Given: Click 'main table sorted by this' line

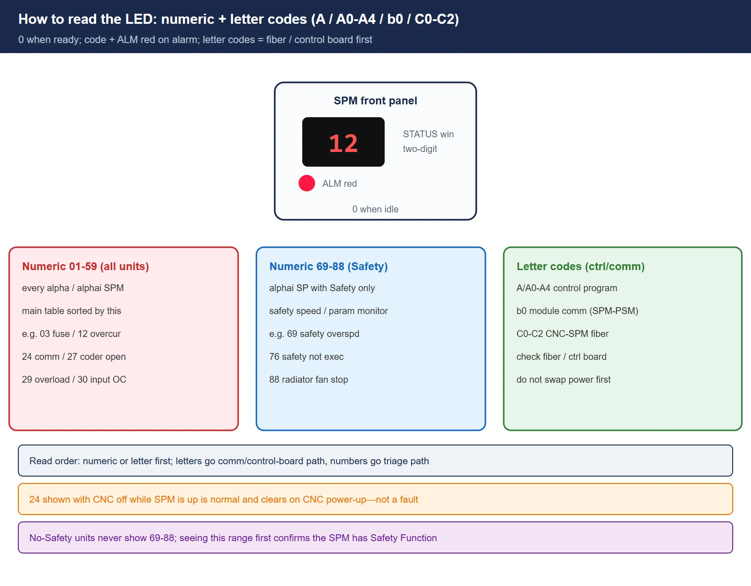Looking at the screenshot, I should (71, 311).
